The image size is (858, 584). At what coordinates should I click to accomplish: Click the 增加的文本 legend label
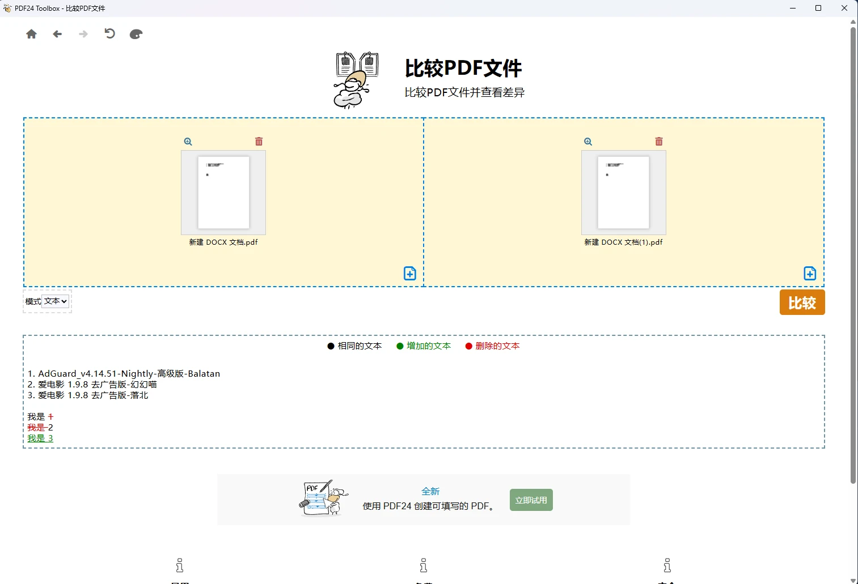pyautogui.click(x=428, y=346)
